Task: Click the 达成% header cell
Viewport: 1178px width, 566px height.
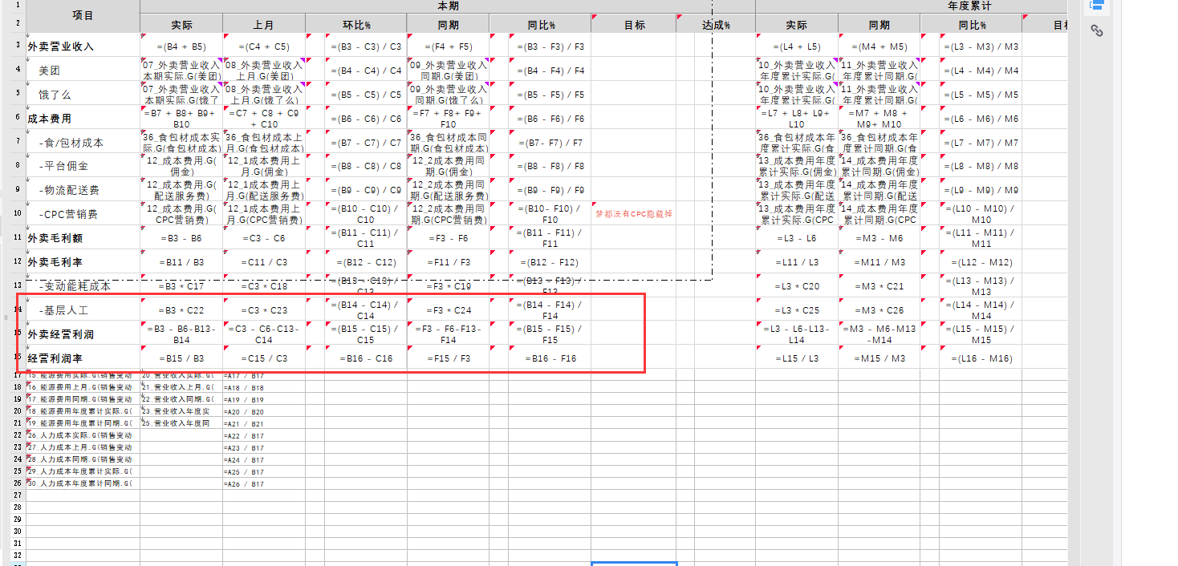Action: pyautogui.click(x=716, y=25)
